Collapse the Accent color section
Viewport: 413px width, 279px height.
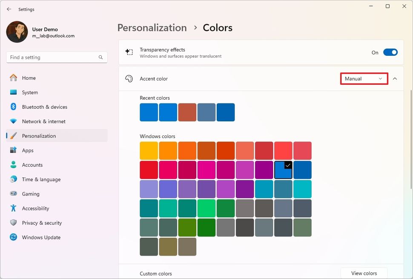click(395, 79)
